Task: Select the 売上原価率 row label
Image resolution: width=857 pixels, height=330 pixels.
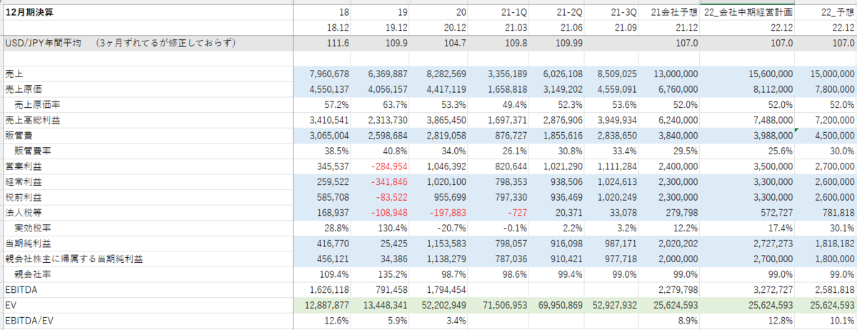Action: 37,104
